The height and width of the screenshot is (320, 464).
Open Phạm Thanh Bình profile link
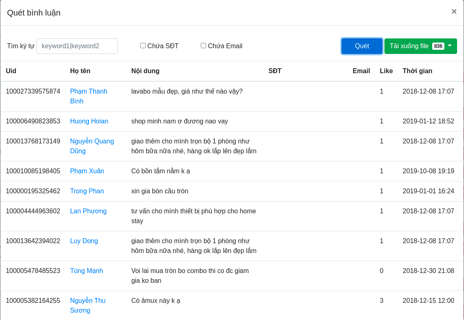[x=89, y=96]
